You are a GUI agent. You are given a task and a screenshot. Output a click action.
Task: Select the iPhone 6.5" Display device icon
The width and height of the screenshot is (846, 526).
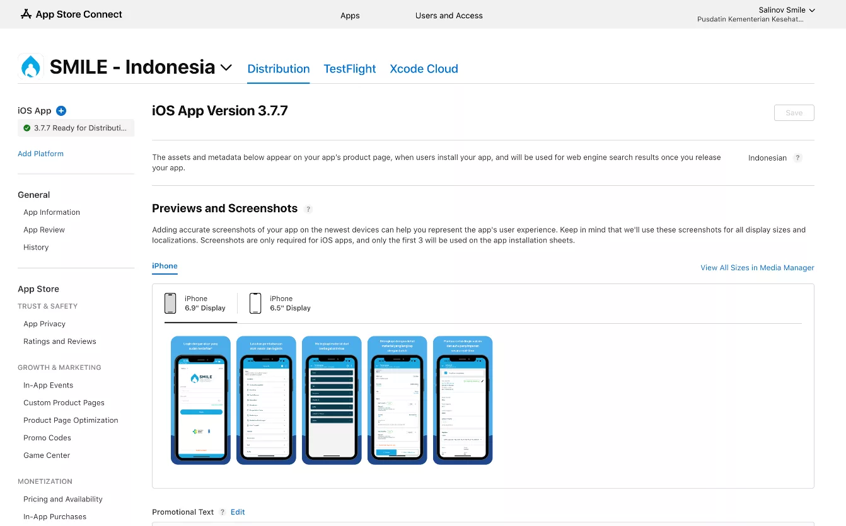pyautogui.click(x=255, y=303)
